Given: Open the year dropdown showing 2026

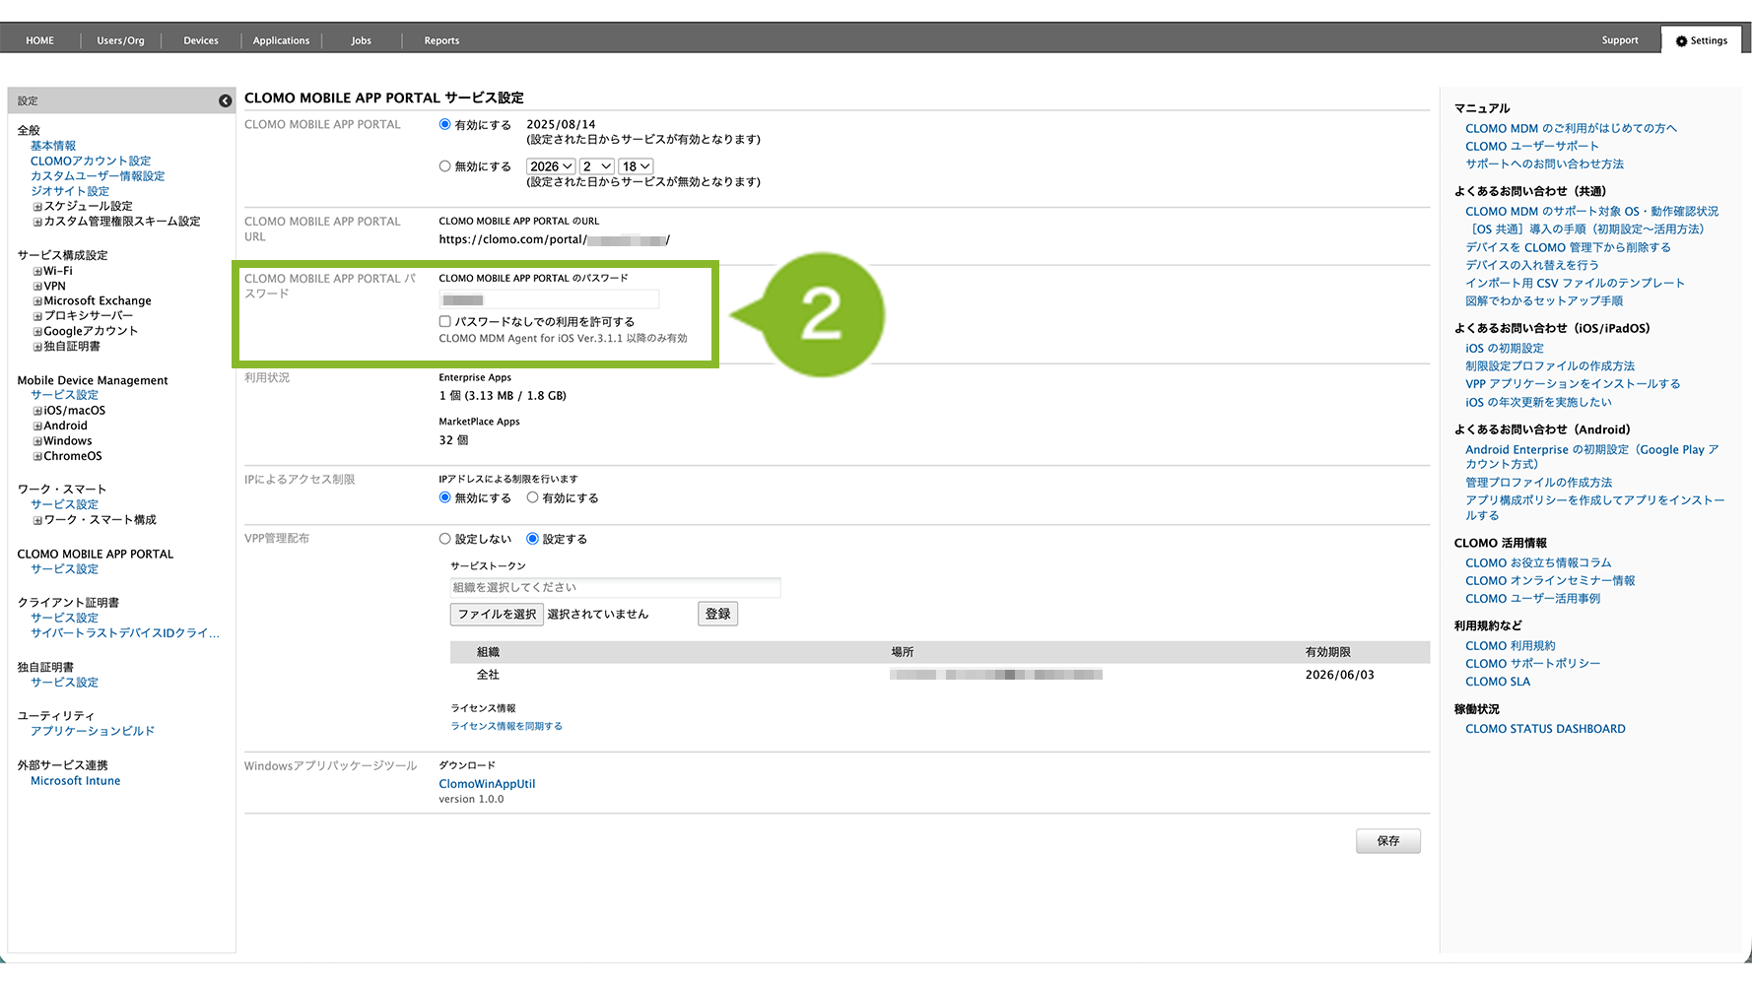Looking at the screenshot, I should coord(551,167).
